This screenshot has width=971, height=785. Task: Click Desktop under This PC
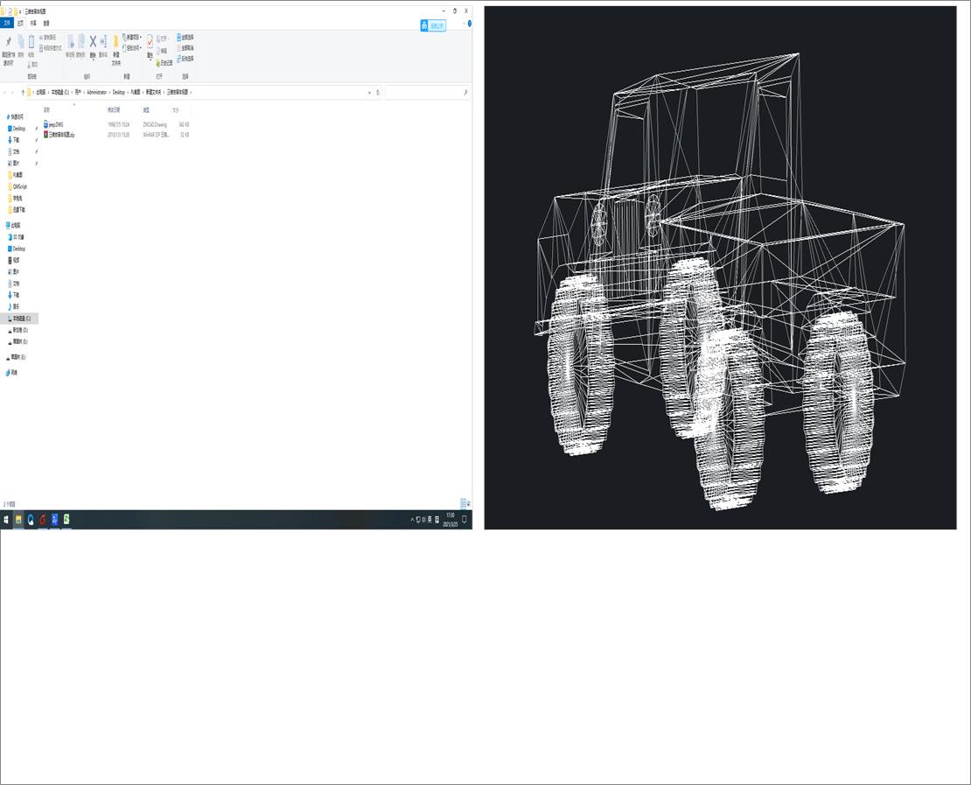pos(17,249)
